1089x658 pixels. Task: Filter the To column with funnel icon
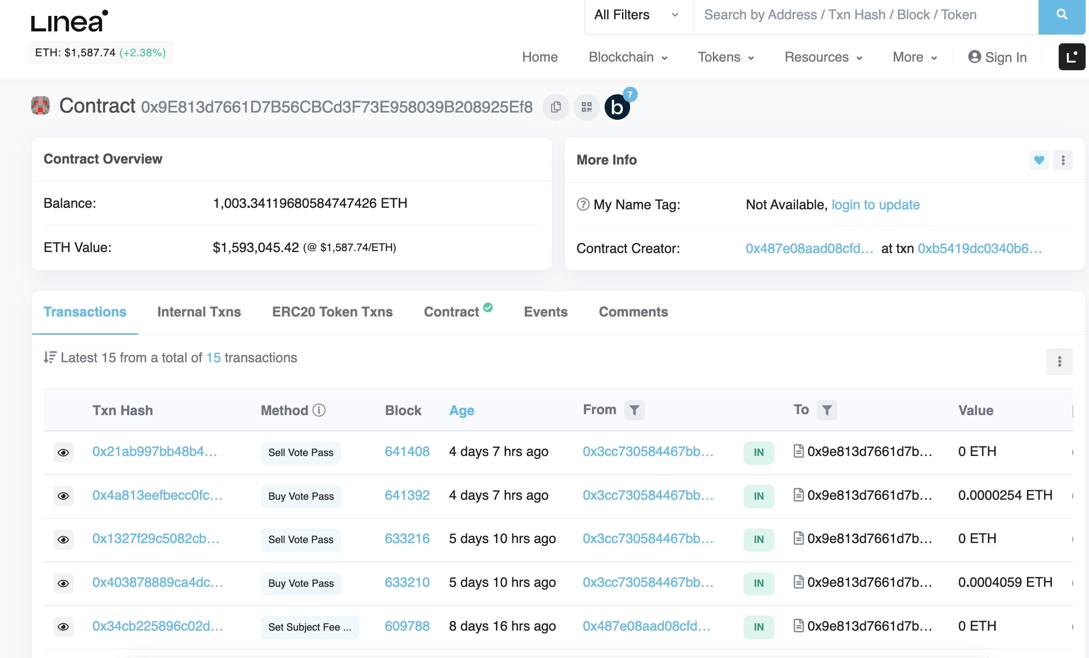[x=826, y=410]
